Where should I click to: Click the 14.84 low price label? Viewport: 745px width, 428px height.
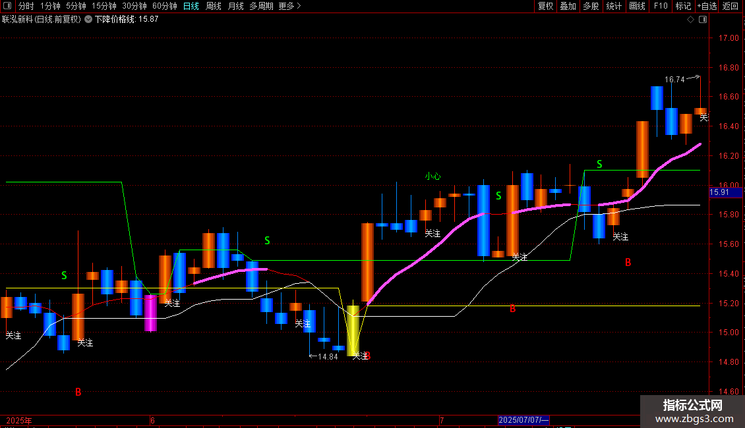328,357
